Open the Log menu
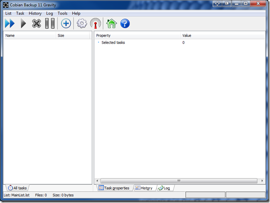The height and width of the screenshot is (203, 270). 50,13
